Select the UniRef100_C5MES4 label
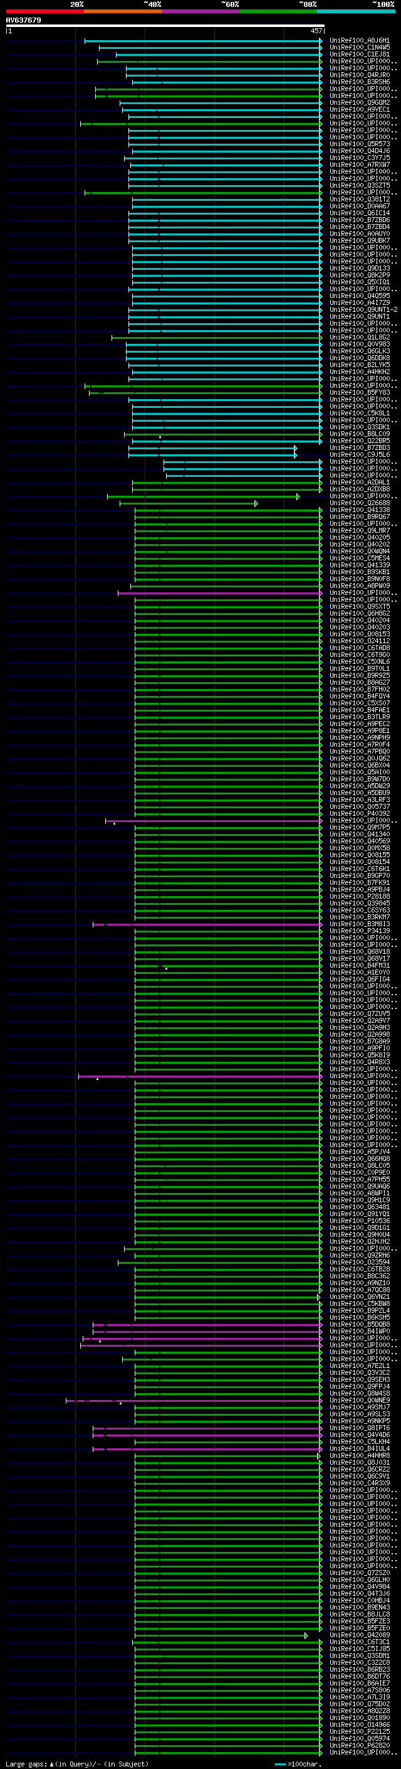This screenshot has height=1769, width=401. [359, 558]
